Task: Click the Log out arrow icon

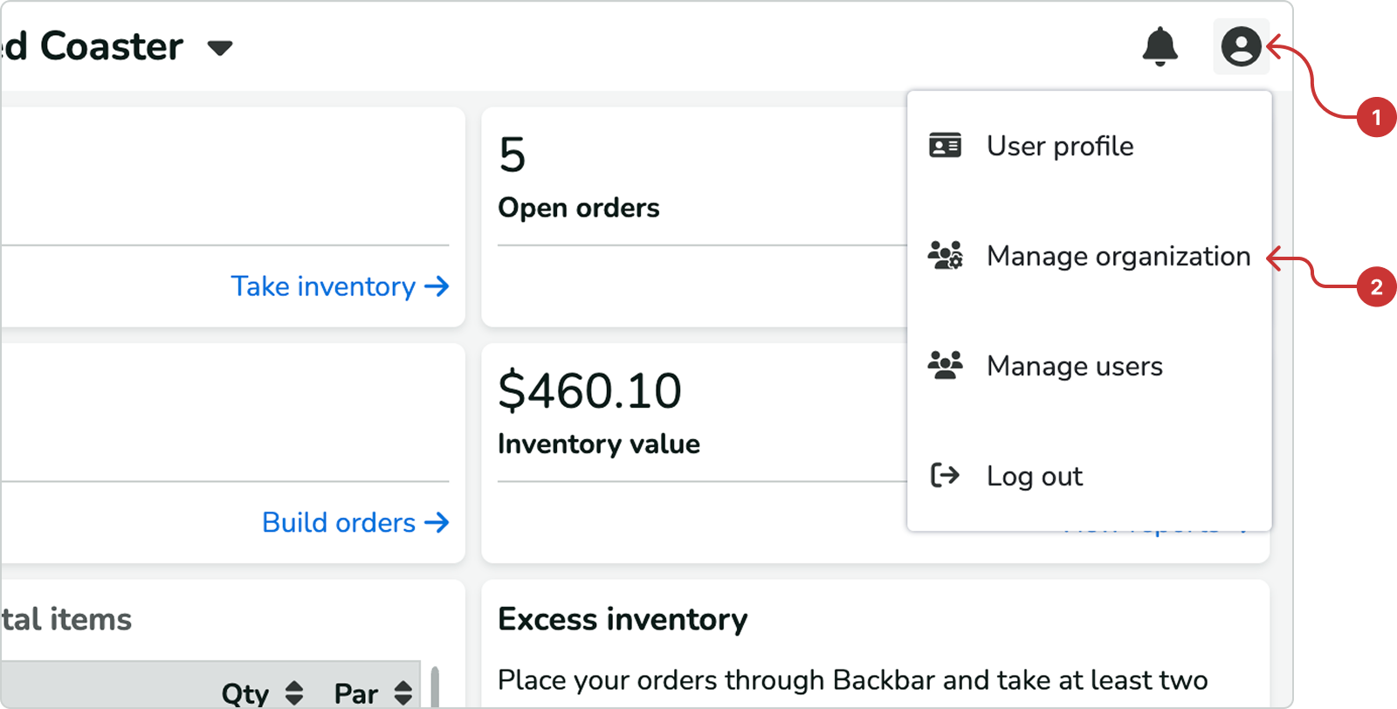Action: [945, 475]
